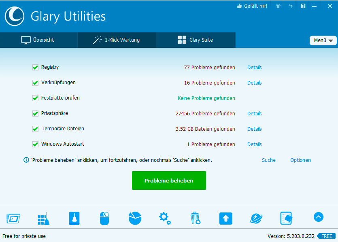
Task: Click 'Free for private use' status text
Action: (24, 236)
